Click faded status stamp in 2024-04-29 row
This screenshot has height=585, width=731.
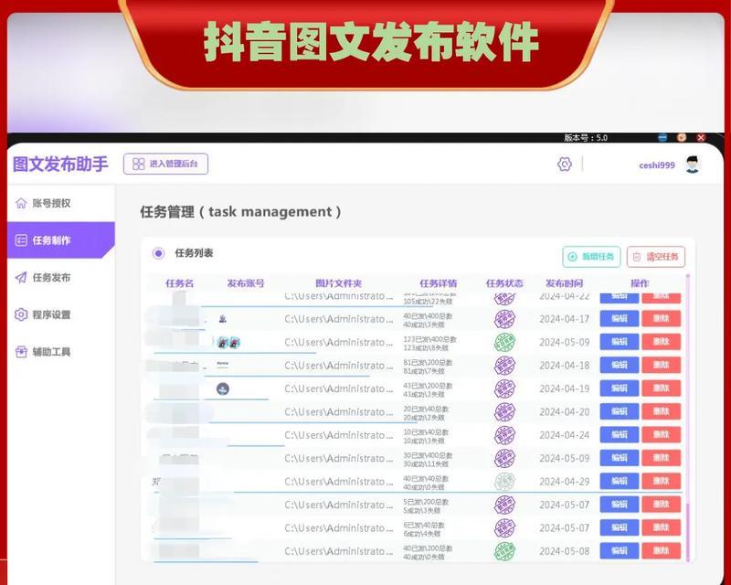tap(505, 482)
